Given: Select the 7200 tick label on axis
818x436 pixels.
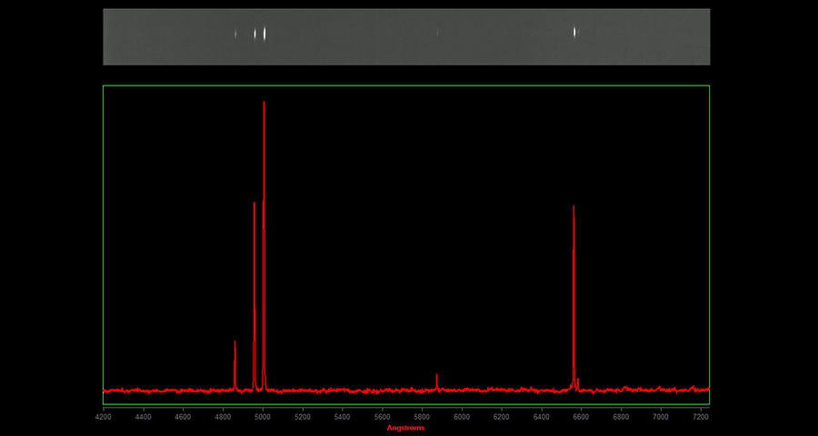Looking at the screenshot, I should (701, 417).
